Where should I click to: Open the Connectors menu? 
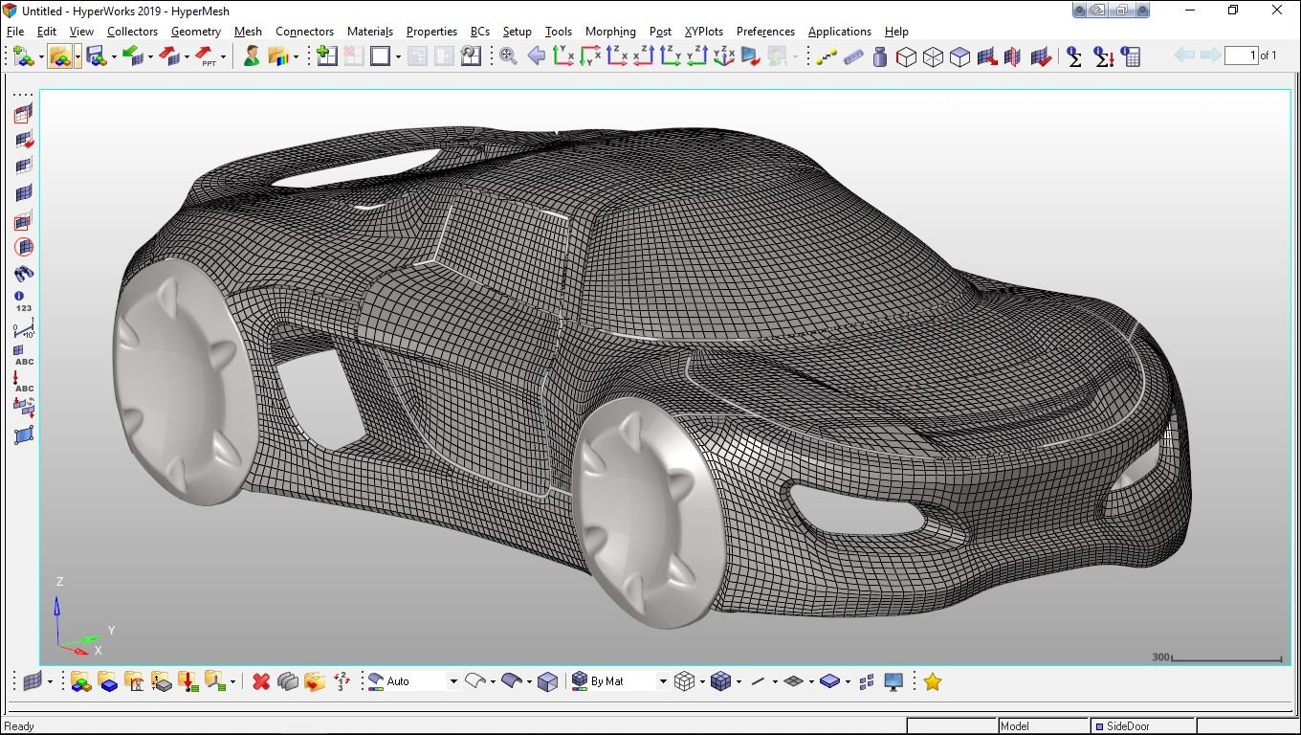click(x=304, y=32)
